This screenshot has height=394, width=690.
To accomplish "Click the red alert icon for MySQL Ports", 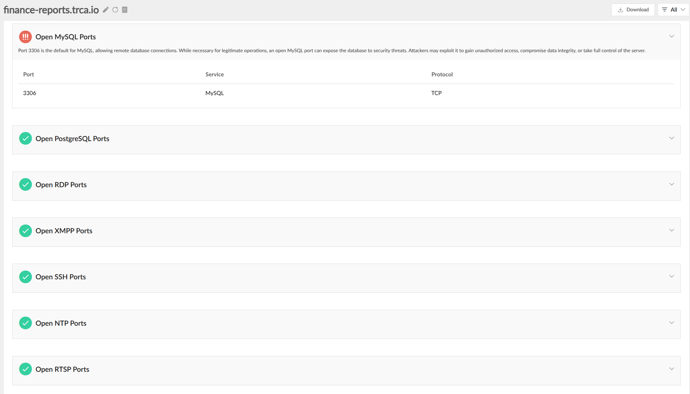I will (x=25, y=37).
